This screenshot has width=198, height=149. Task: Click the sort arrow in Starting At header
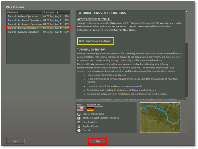[x=57, y=13]
